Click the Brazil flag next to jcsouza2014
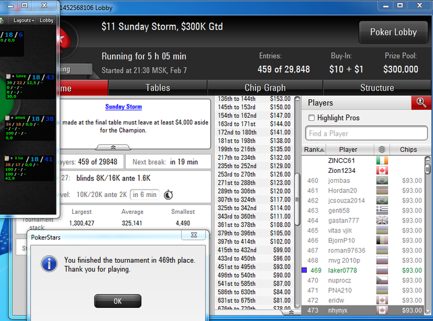The height and width of the screenshot is (321, 433). (382, 200)
